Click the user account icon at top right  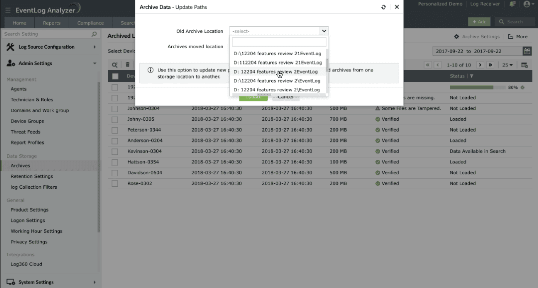pos(527,4)
